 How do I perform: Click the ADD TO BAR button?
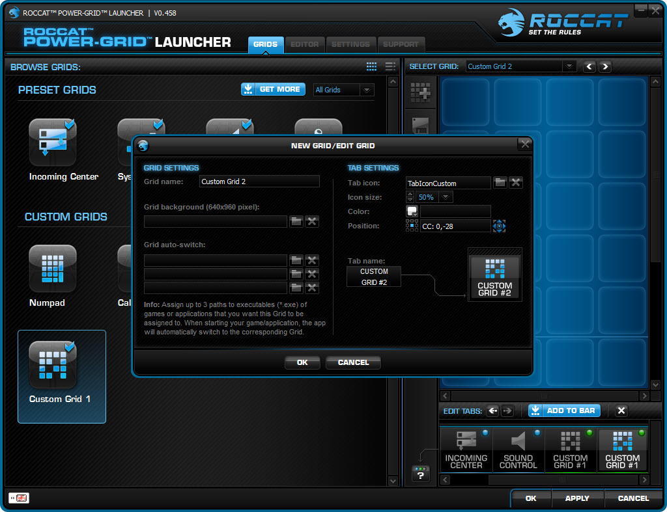(564, 411)
